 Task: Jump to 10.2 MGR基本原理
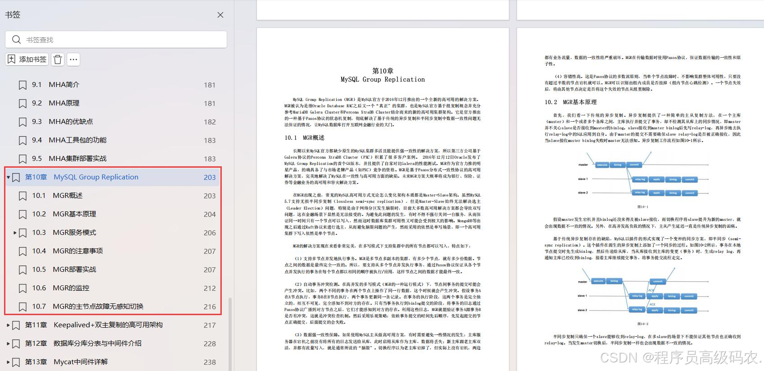click(64, 214)
